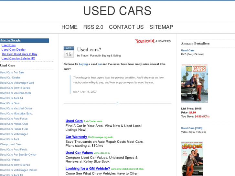Click the Yahoo Answers logo
Viewport: 235px width, 176px height.
(153, 41)
